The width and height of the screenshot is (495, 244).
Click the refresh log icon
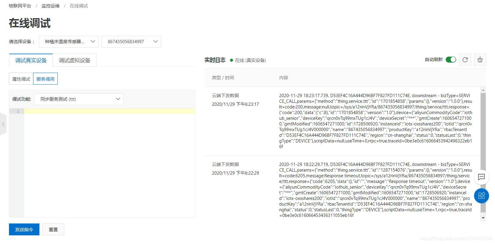[465, 60]
